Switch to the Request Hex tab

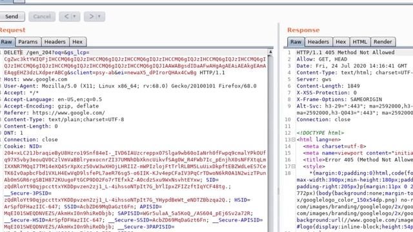(77, 42)
